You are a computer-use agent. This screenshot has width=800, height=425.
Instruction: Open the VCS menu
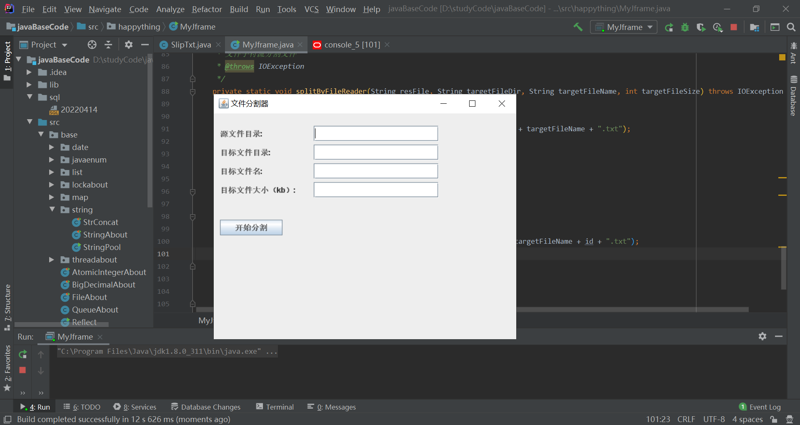point(311,9)
